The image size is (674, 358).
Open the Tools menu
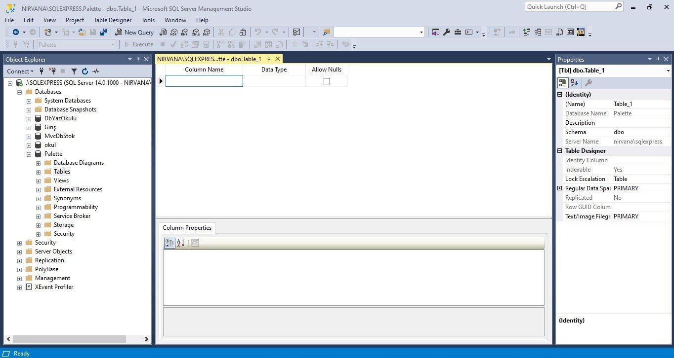[148, 20]
